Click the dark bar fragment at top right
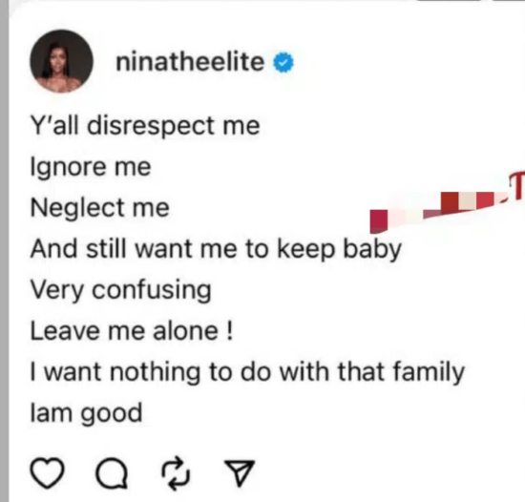 tap(449, 1)
